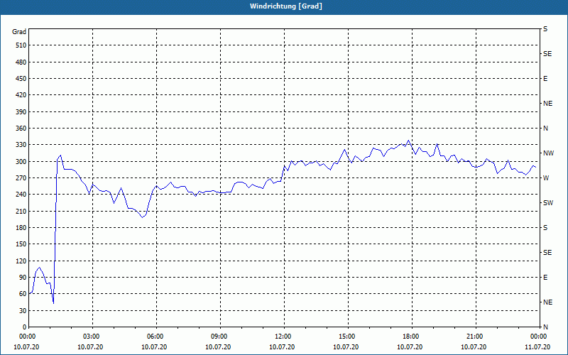Click the E compass label on the 450 gridline
The height and width of the screenshot is (355, 568).
[x=545, y=79]
